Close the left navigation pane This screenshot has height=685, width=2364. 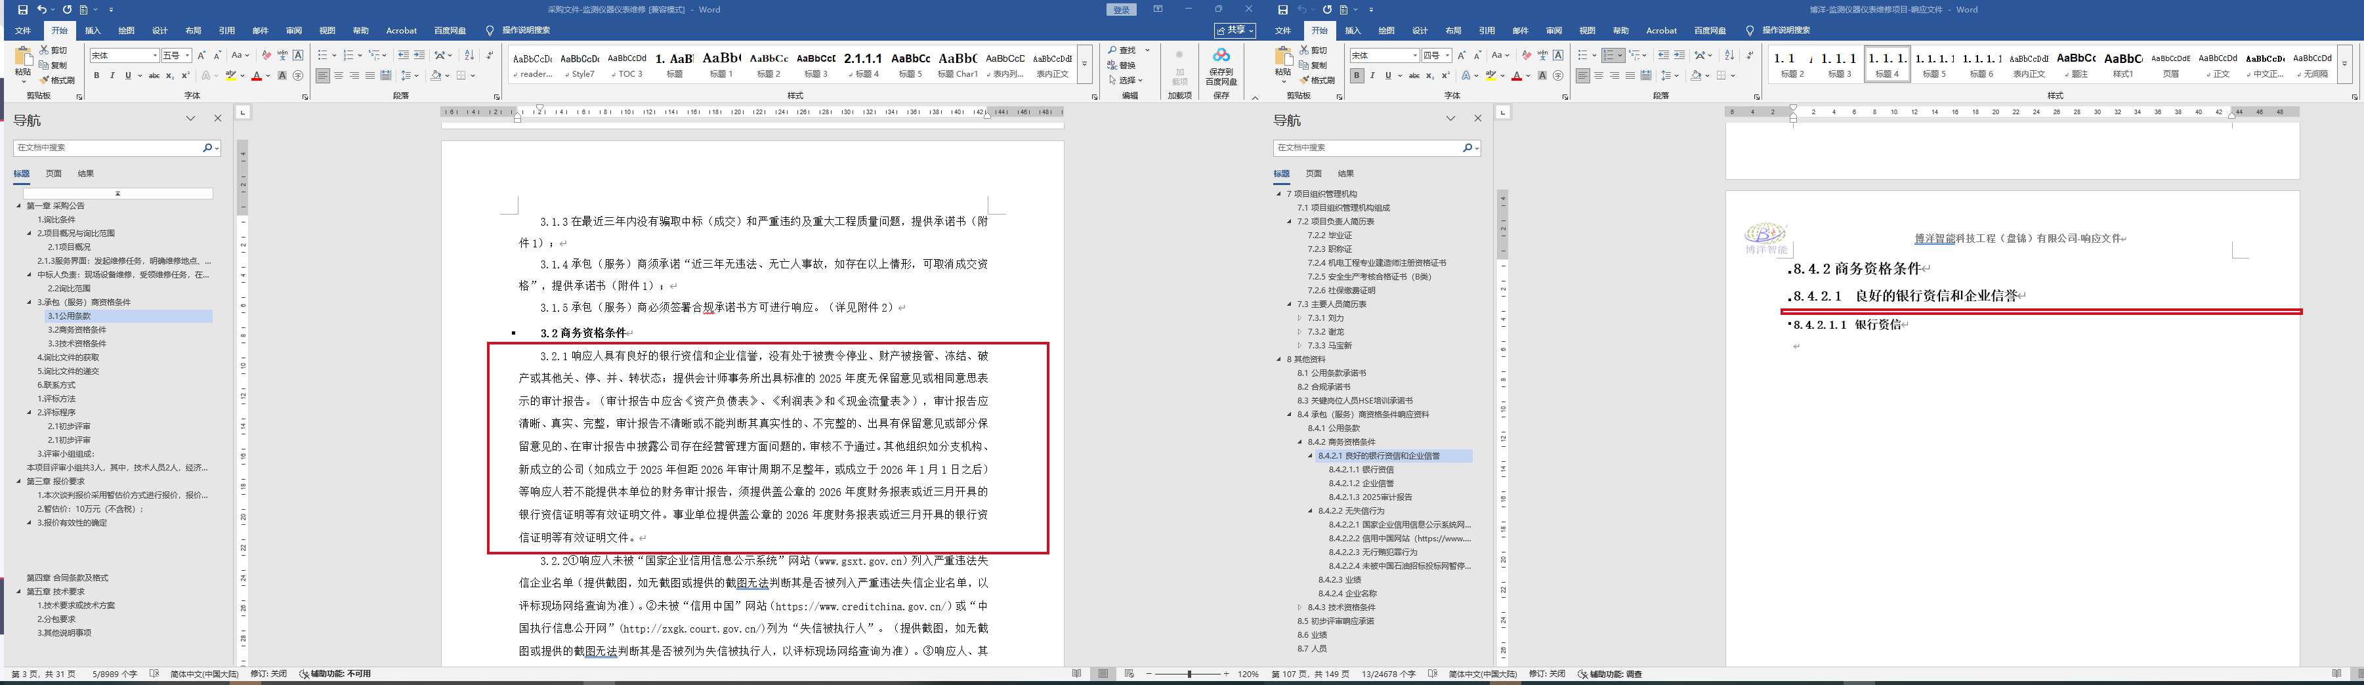[x=217, y=118]
